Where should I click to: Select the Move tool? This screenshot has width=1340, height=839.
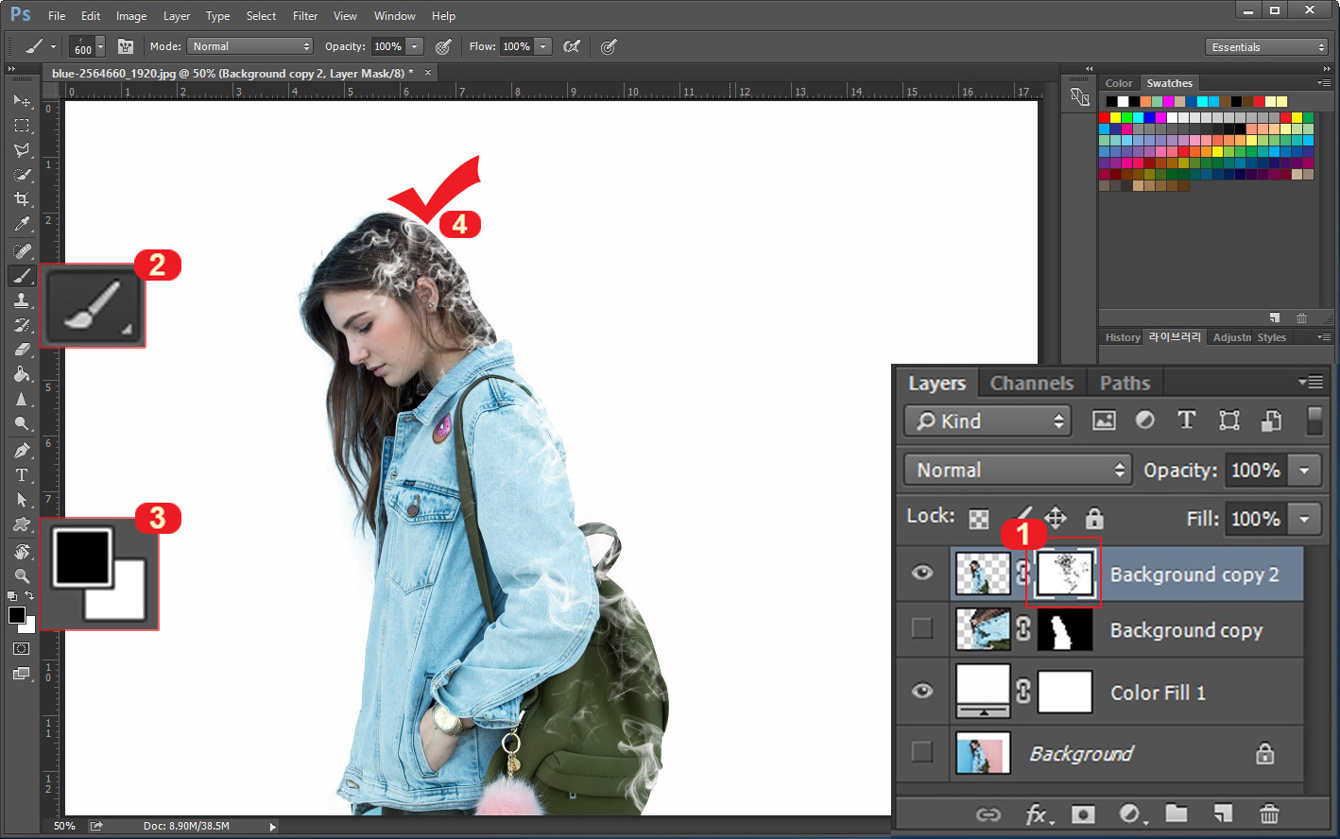pos(22,100)
